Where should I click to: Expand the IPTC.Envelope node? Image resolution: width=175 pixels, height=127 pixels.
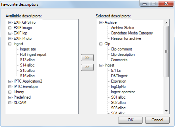(10, 87)
